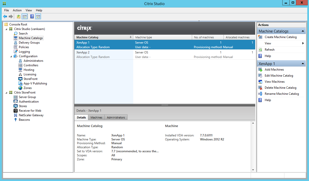Click the NetScaler Gateway icon

pyautogui.click(x=16, y=115)
